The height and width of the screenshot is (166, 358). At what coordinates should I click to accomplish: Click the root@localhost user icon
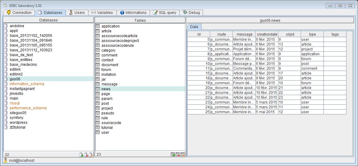pyautogui.click(x=6, y=160)
